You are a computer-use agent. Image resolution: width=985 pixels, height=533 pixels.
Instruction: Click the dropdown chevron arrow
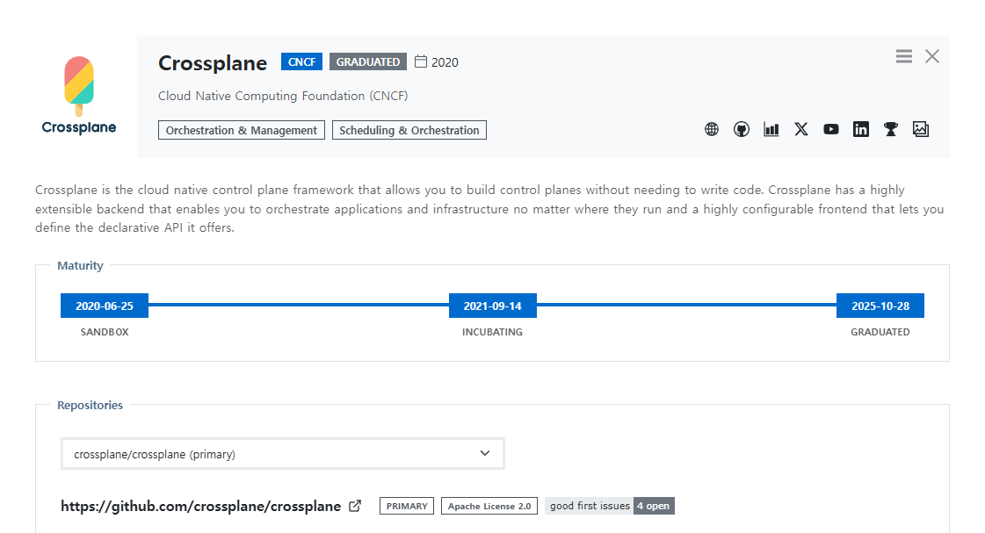click(485, 453)
